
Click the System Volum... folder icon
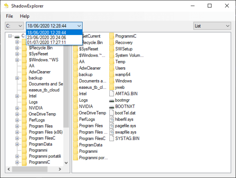point(112,55)
